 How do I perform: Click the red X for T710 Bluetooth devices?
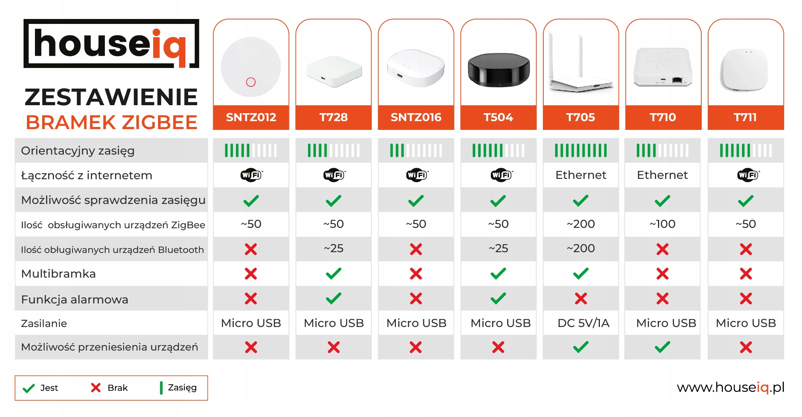663,249
